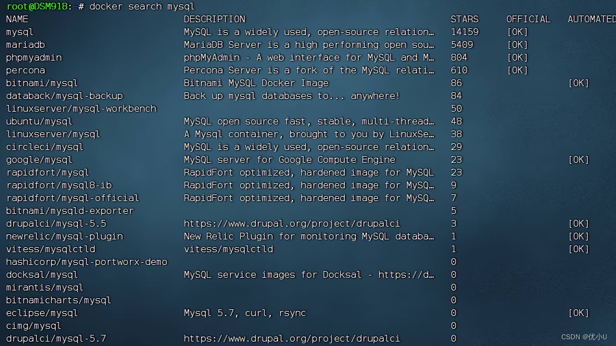The image size is (616, 346).
Task: Click the automated [OK] in eclipse/mysql row
Action: tap(579, 313)
